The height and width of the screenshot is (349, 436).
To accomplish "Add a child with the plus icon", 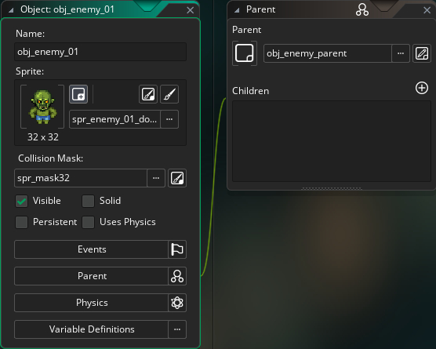I will coord(422,88).
